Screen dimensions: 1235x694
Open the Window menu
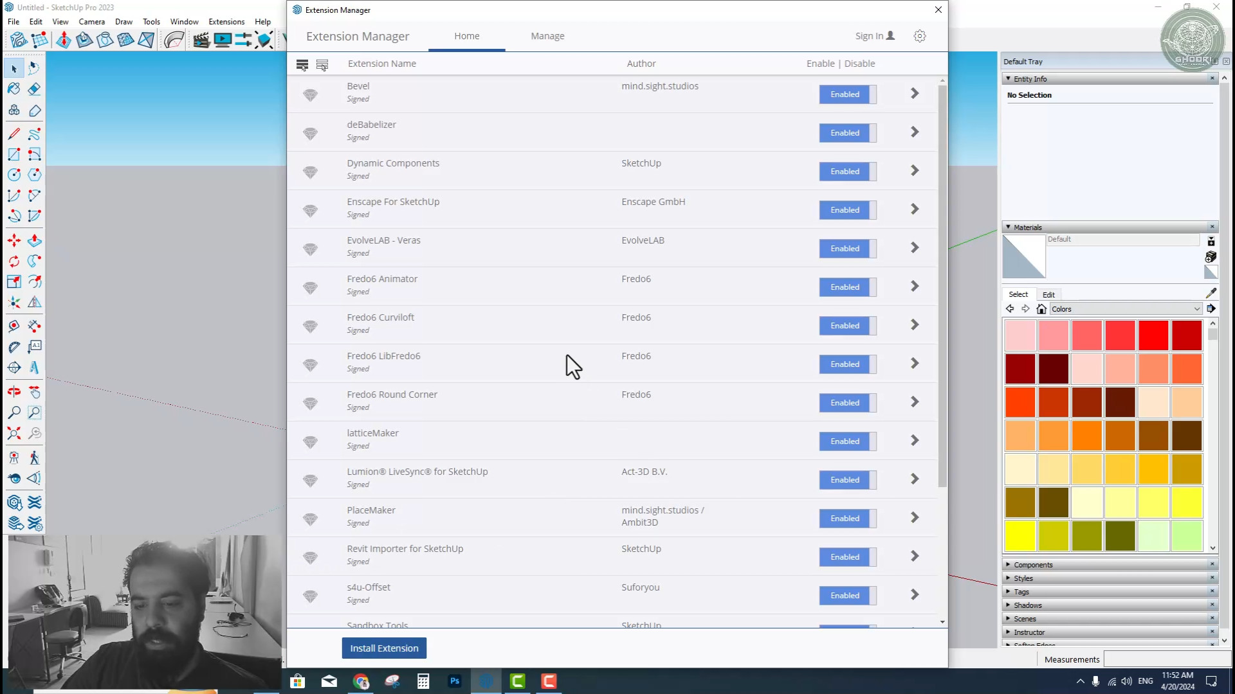click(x=184, y=21)
